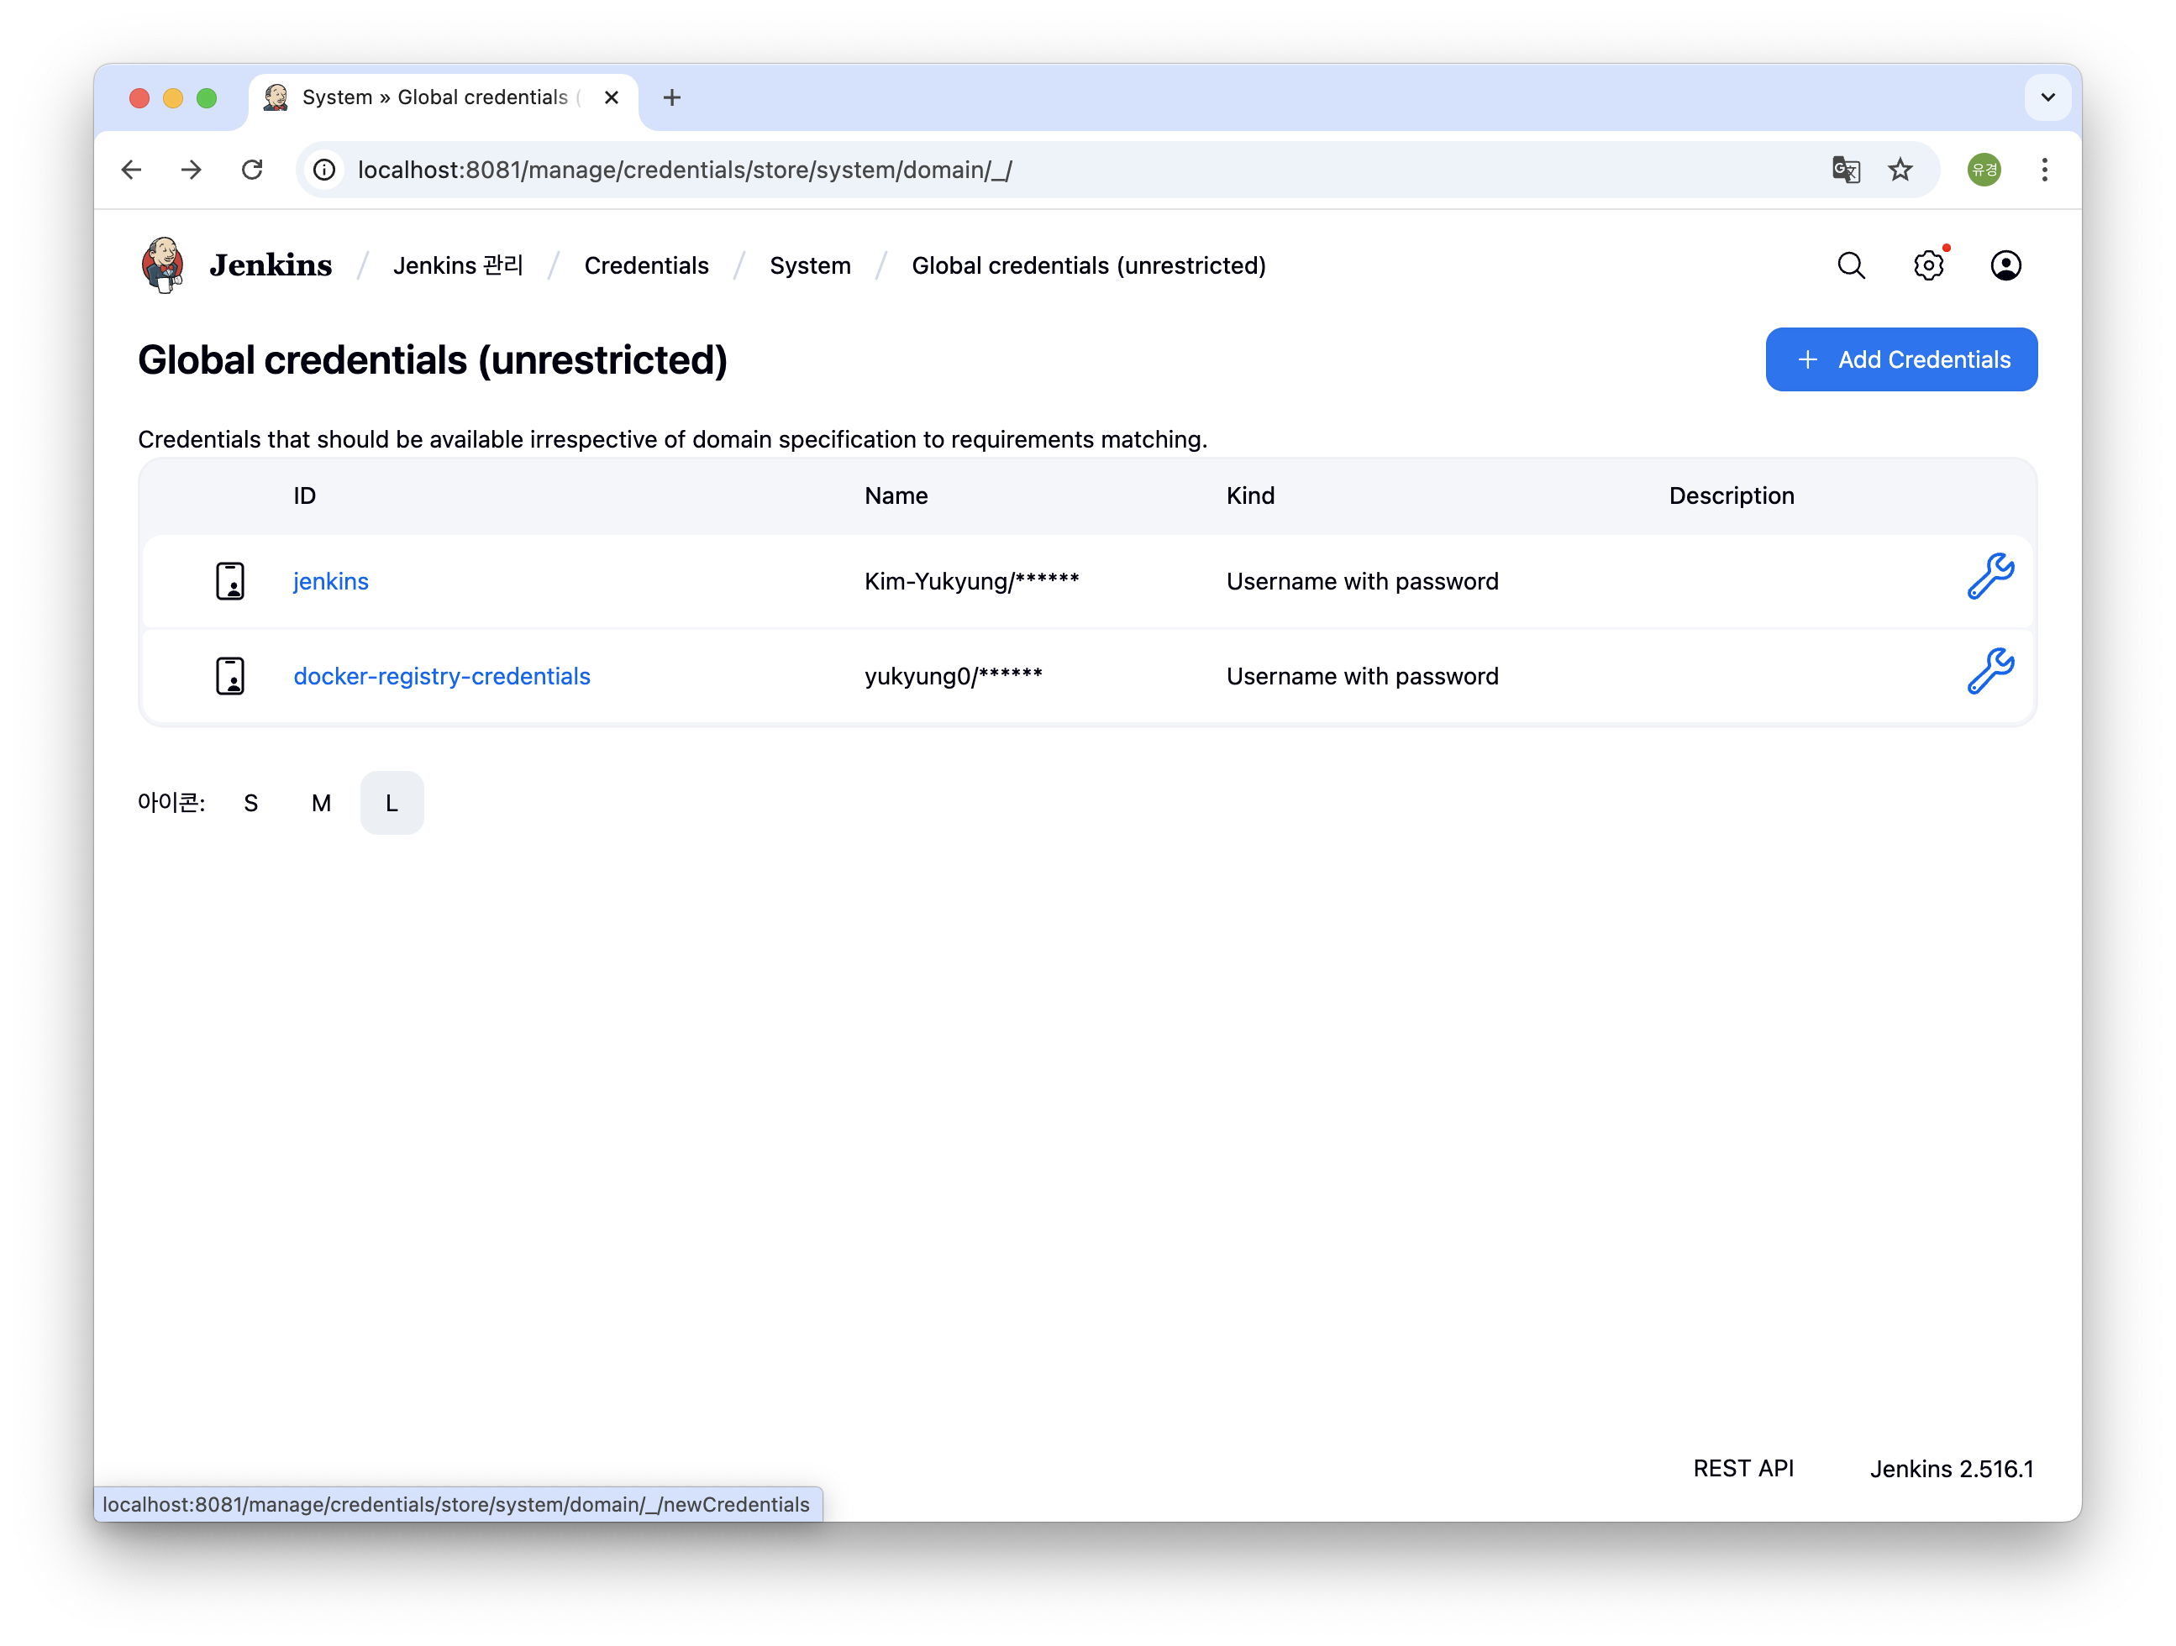Set icon size to M
The image size is (2176, 1646).
tap(321, 804)
